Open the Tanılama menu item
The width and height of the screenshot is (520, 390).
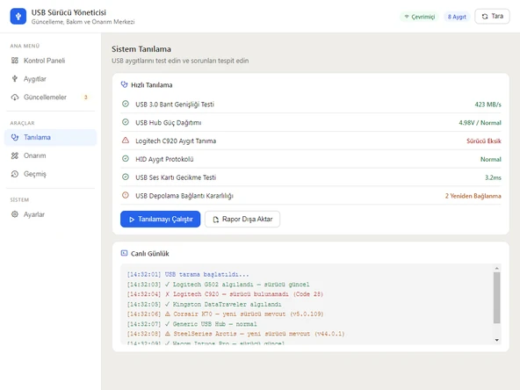50,137
